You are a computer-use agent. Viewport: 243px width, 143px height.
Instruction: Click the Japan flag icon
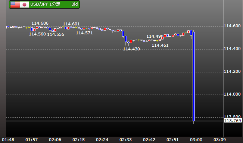tap(24, 4)
